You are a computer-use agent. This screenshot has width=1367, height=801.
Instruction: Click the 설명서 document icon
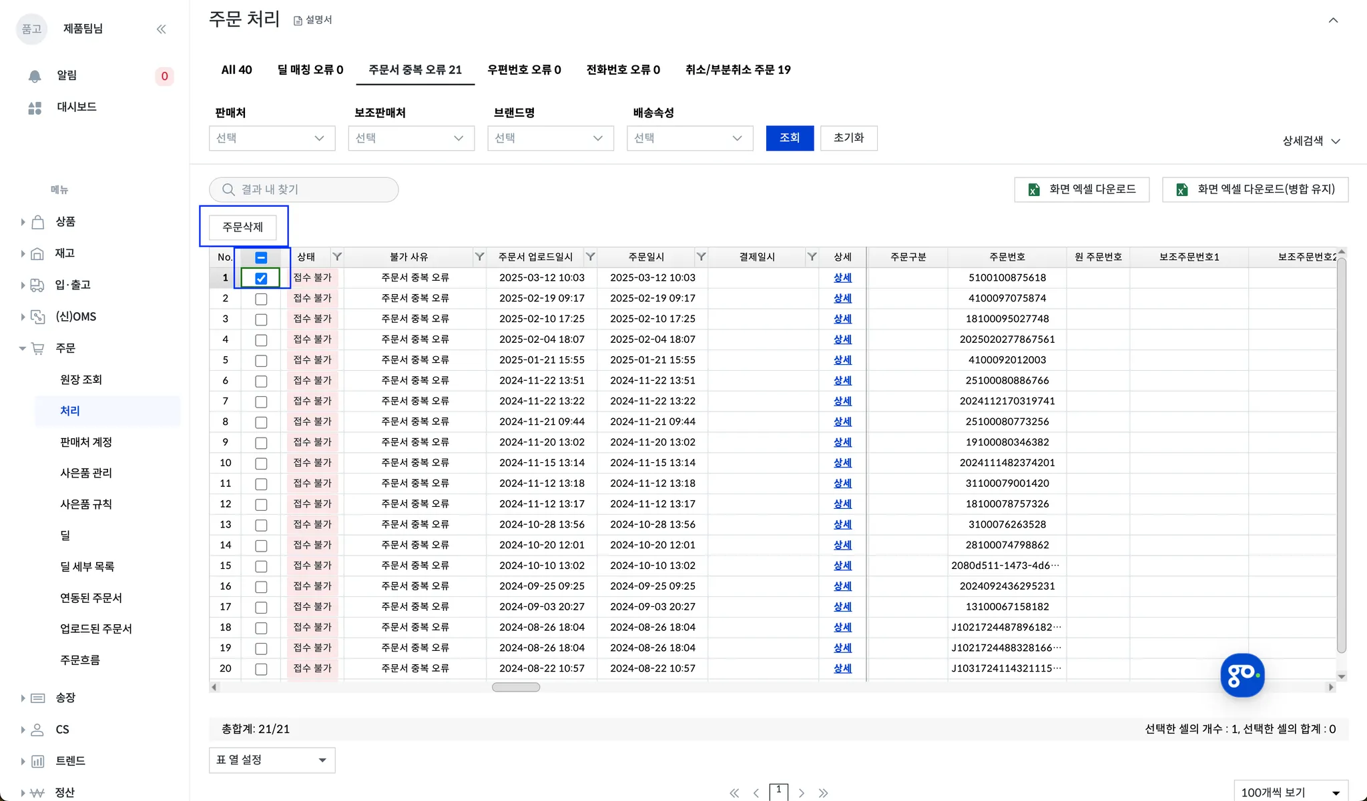pyautogui.click(x=298, y=21)
